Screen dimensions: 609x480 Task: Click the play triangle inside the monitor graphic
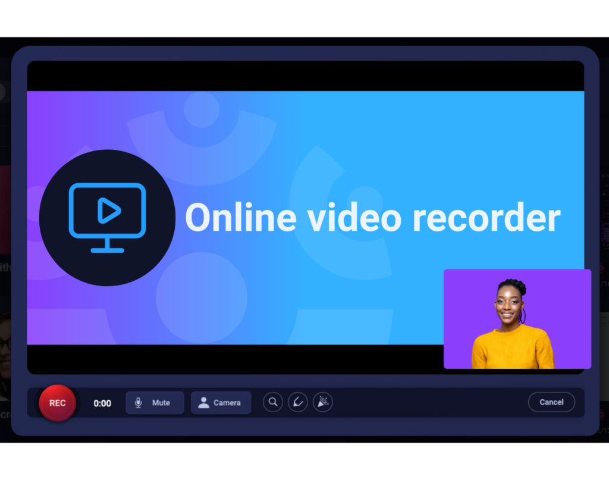[109, 211]
